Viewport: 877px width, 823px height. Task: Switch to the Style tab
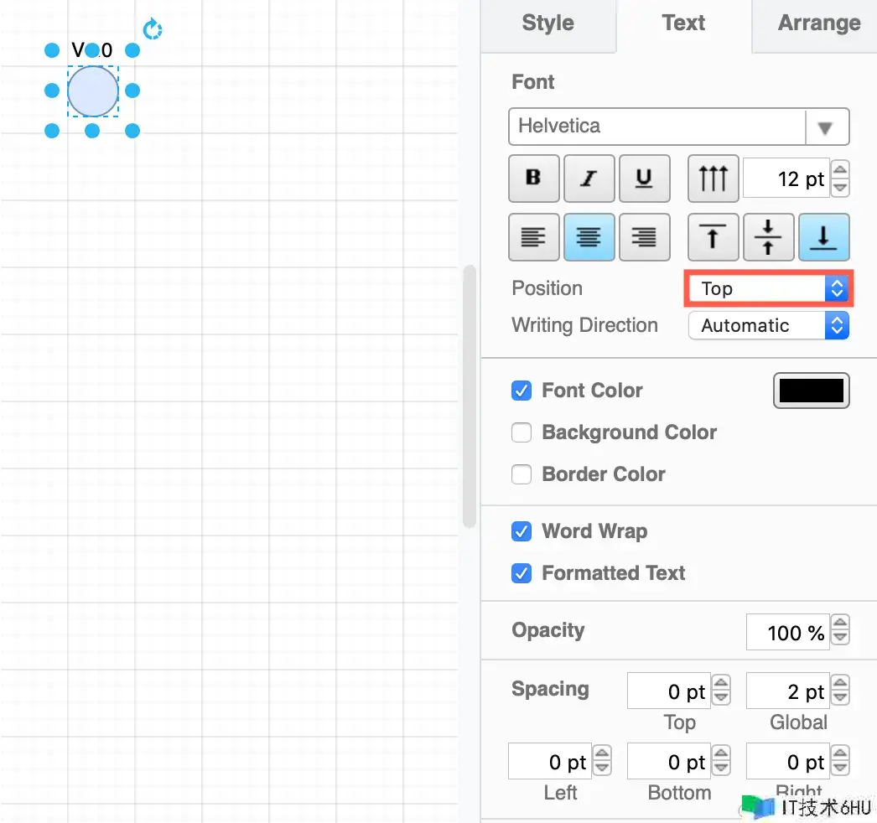coord(547,23)
